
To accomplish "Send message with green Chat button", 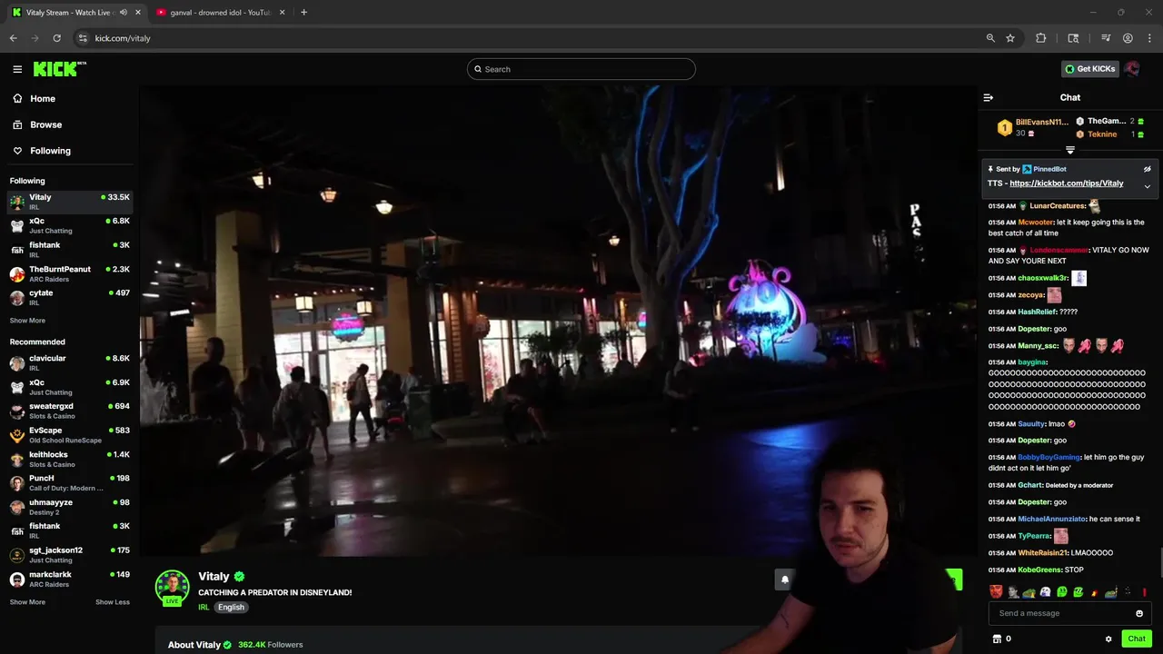I will click(1137, 639).
